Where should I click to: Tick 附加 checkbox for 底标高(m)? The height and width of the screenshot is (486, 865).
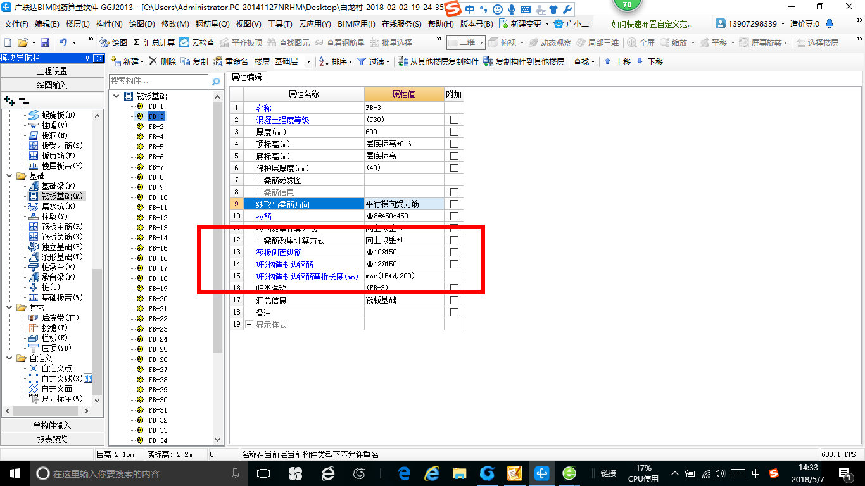click(454, 156)
